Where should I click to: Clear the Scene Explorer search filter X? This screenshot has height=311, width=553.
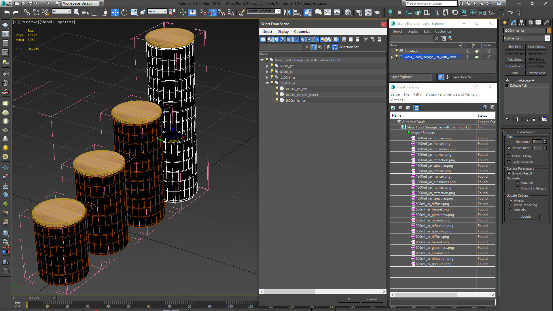(x=436, y=38)
